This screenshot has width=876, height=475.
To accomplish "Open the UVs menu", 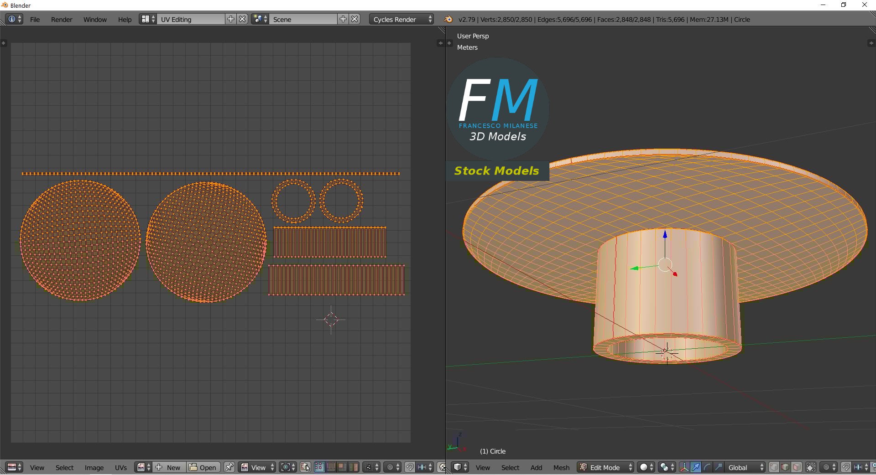I will 121,467.
